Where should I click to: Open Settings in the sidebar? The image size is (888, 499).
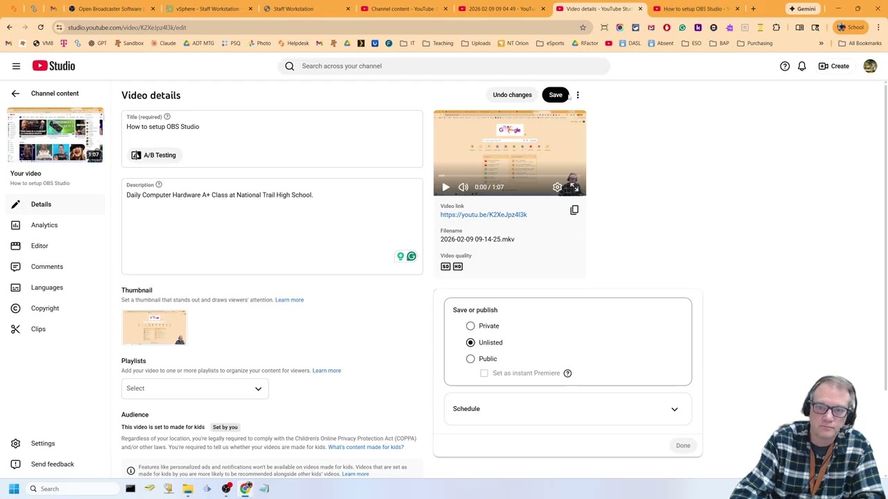[x=55, y=444]
